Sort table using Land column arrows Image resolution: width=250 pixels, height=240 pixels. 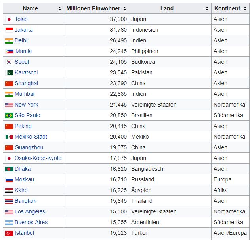click(x=207, y=8)
